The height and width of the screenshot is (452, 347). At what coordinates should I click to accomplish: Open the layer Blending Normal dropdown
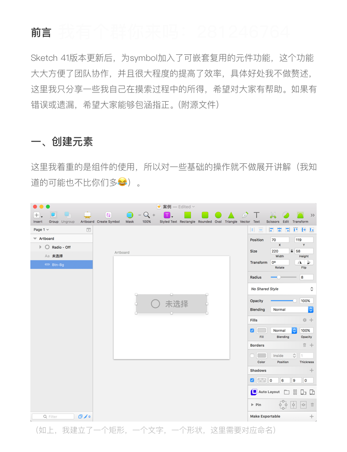292,309
